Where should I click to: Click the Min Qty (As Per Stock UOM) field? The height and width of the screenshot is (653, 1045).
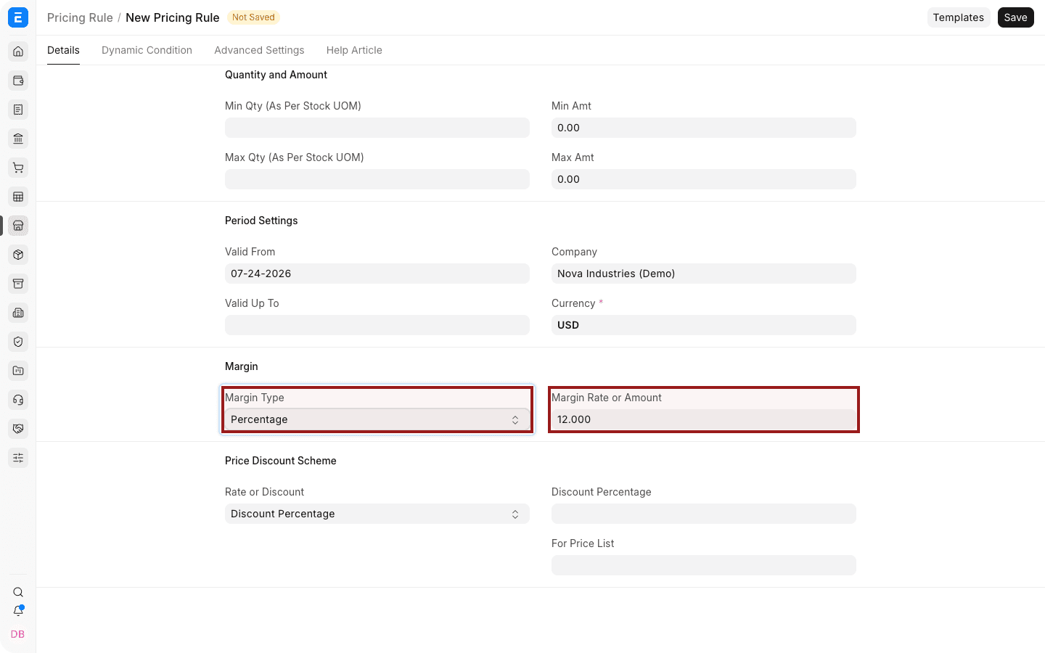377,128
